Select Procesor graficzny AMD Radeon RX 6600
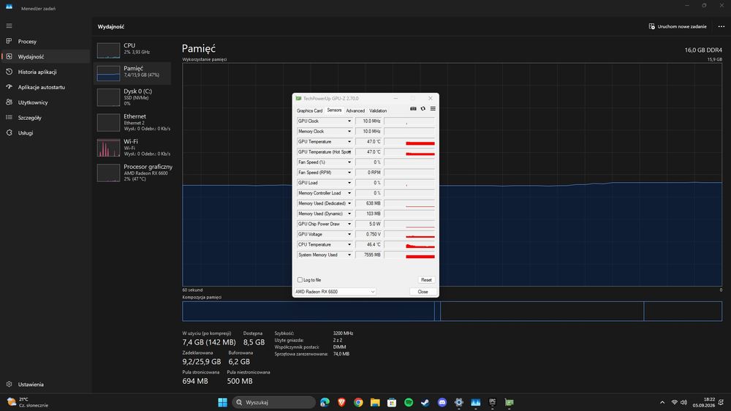The width and height of the screenshot is (731, 411). coord(133,173)
